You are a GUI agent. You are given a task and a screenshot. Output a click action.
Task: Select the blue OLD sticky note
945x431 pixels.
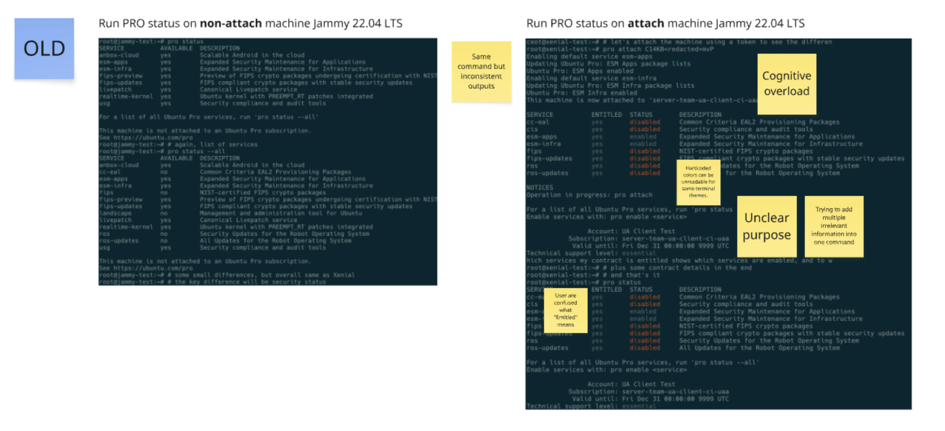tap(44, 48)
